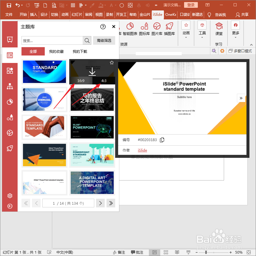Toggle 多窗口模式 multi-window mode
The width and height of the screenshot is (256, 256).
point(240,51)
